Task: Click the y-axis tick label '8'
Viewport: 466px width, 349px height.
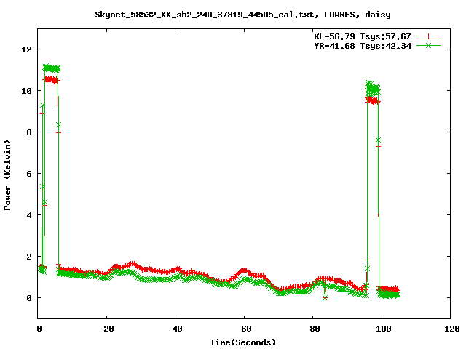Action: [x=29, y=132]
